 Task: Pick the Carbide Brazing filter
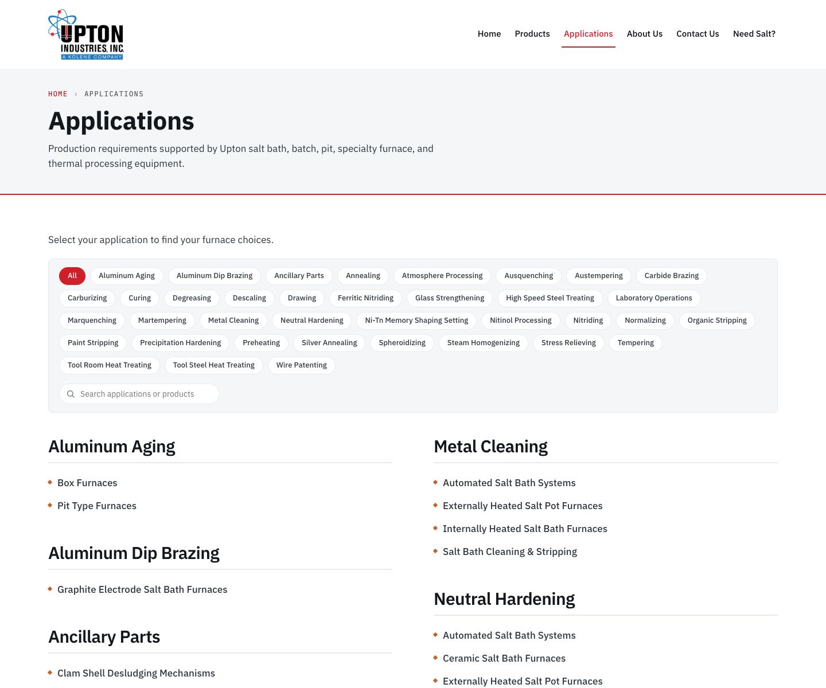(x=672, y=276)
